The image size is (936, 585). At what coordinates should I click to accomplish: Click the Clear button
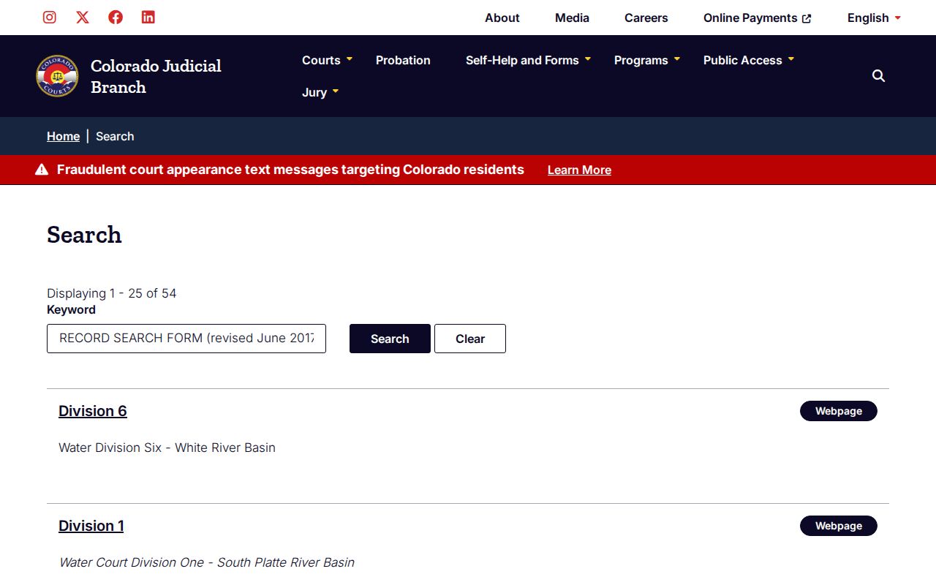coord(470,339)
